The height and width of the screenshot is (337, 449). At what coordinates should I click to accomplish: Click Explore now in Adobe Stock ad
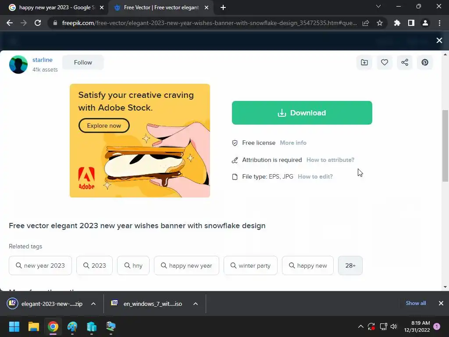tap(104, 125)
